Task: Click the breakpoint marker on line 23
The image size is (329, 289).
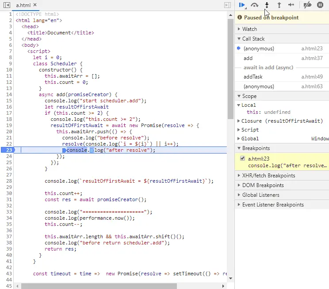Action: 8,150
